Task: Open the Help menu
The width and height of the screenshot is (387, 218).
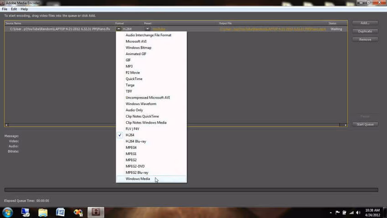Action: pos(24,9)
